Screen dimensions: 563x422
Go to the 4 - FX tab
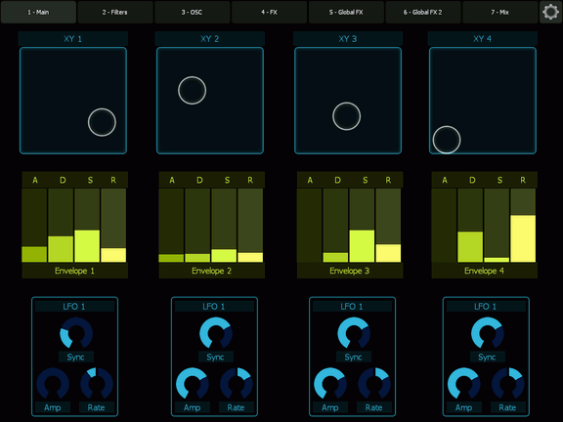point(270,12)
